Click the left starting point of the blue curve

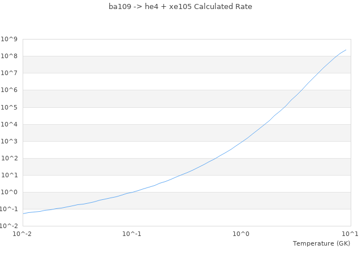23,213
